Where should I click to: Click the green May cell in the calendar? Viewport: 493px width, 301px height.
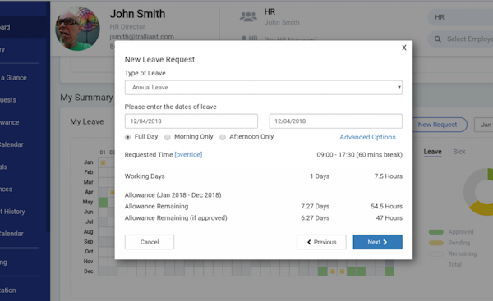[104, 202]
